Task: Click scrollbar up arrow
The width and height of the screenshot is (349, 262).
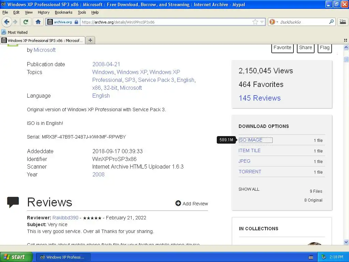Action: tap(346, 47)
